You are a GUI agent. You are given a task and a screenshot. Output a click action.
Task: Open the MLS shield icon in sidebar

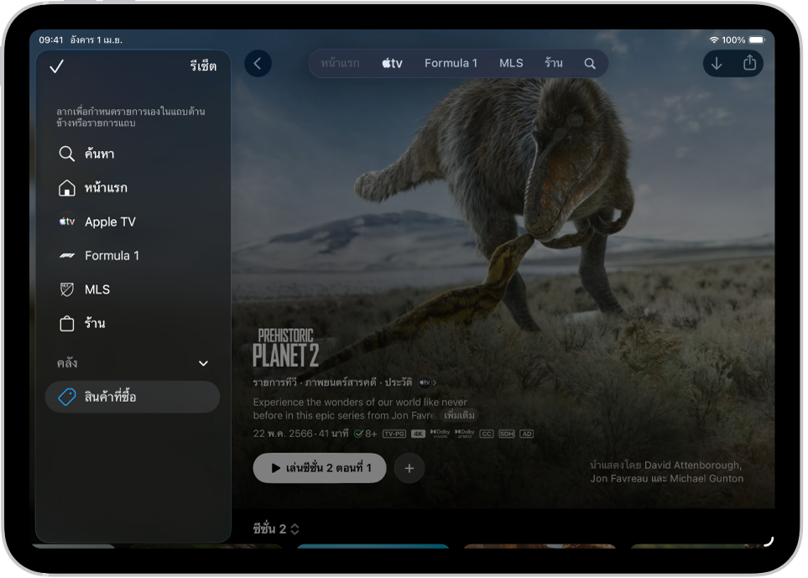pyautogui.click(x=66, y=289)
